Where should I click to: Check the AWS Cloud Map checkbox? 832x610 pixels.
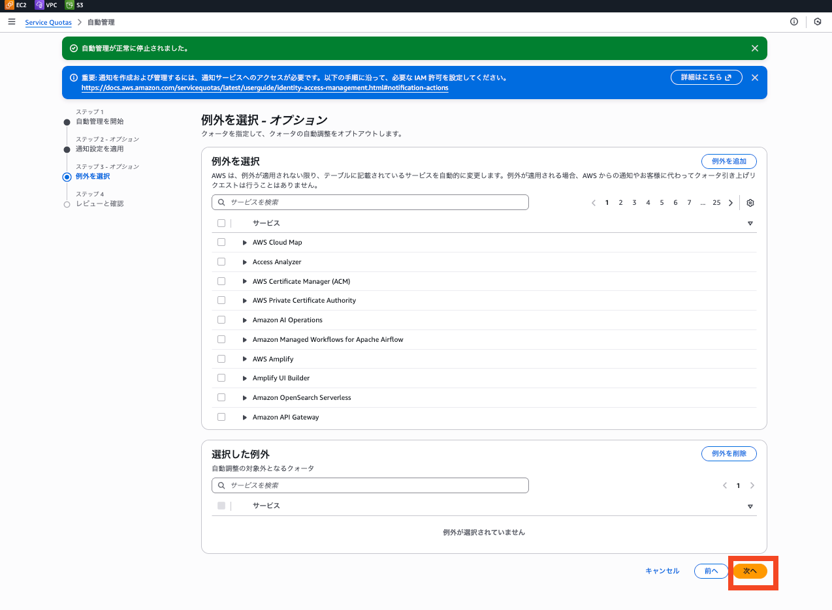[x=221, y=242]
